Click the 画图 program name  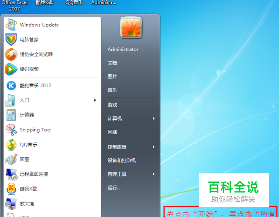pyautogui.click(x=25, y=160)
